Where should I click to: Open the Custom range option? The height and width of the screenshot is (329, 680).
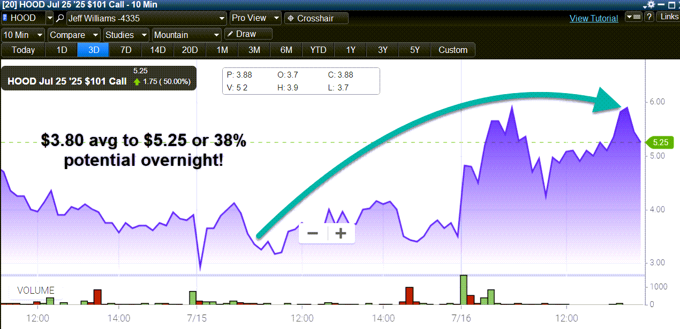453,50
